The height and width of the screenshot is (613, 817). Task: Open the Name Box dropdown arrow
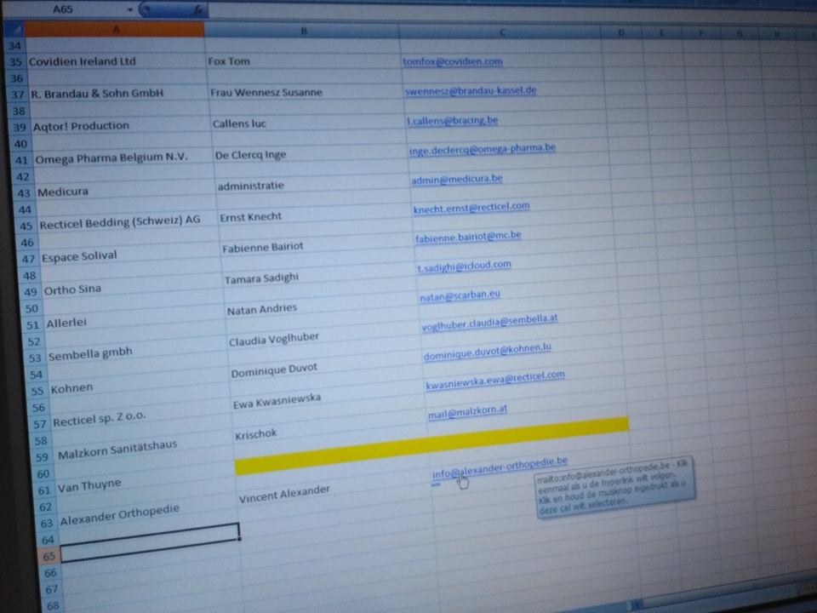[129, 9]
